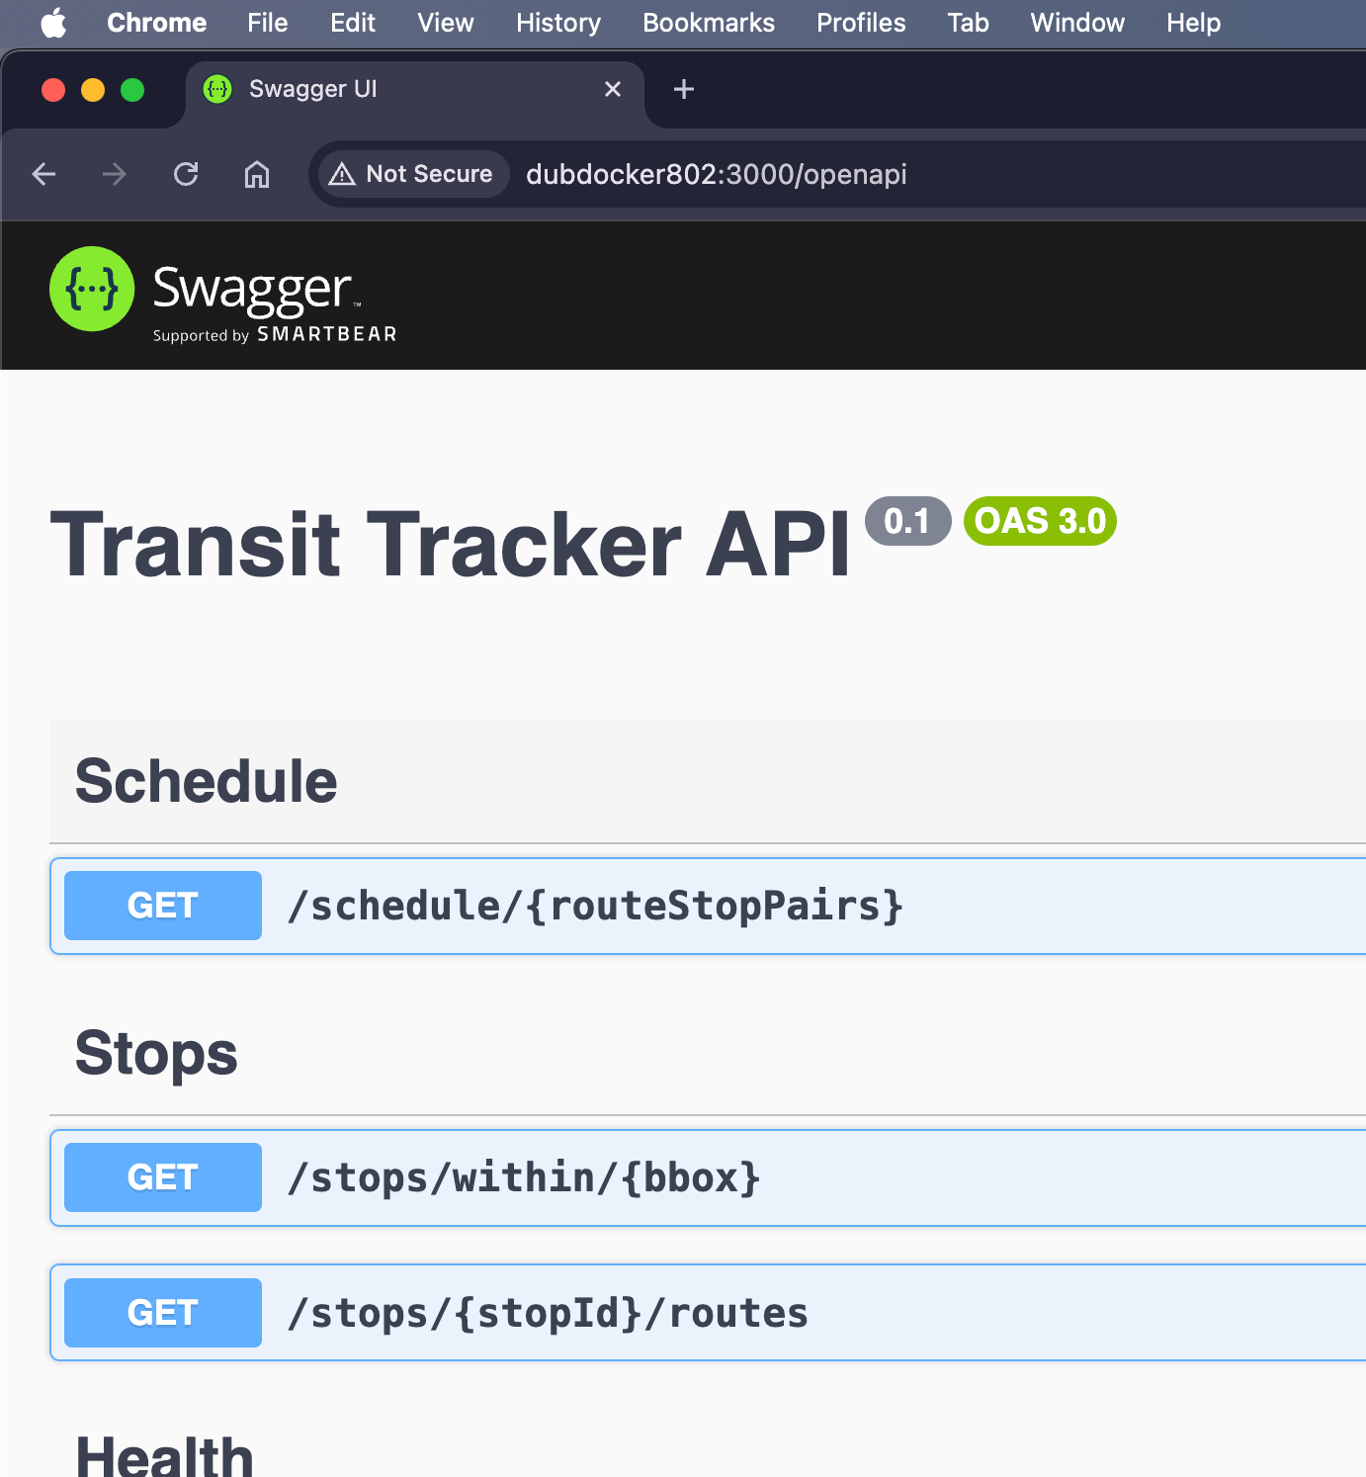Expand the /stops/within/{bbox} endpoint
Viewport: 1366px width, 1477px height.
click(524, 1177)
